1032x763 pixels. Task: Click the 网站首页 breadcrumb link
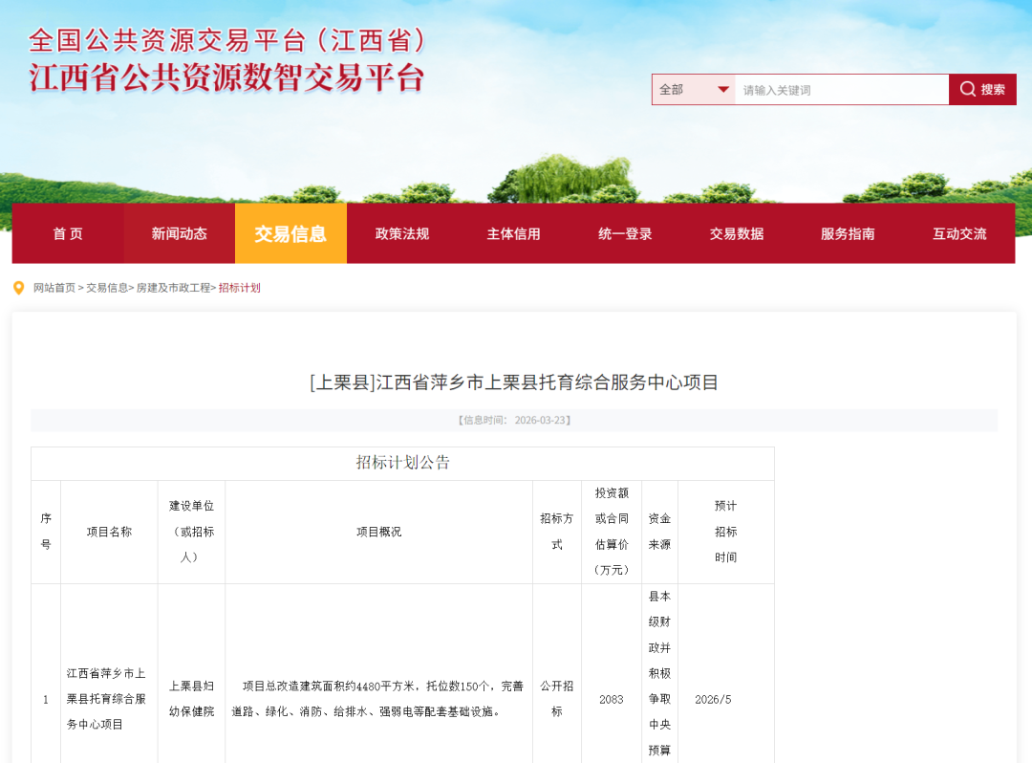click(x=54, y=288)
